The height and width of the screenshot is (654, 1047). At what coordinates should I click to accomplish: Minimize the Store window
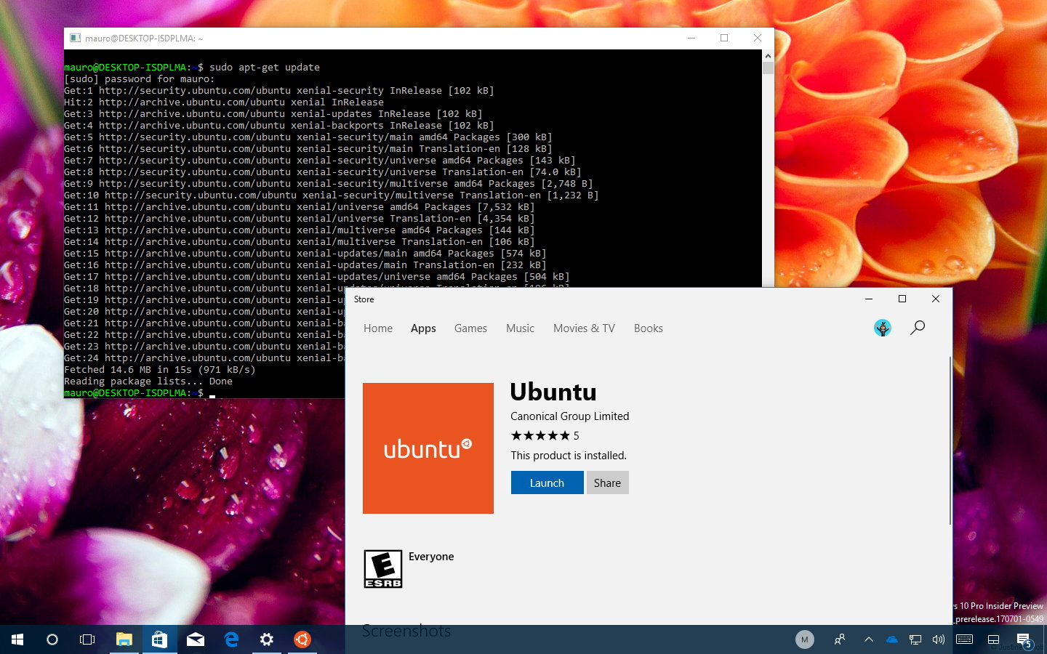[x=869, y=299]
